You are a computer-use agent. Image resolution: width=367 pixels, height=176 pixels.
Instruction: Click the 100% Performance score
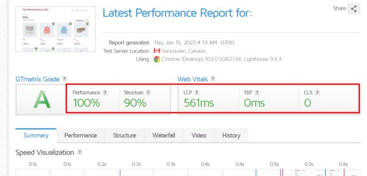pos(86,103)
